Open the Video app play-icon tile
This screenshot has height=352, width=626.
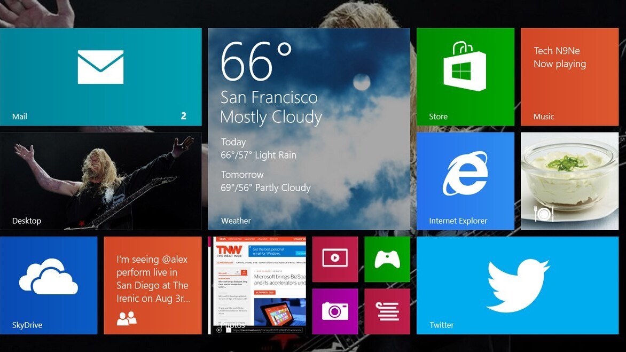point(335,259)
